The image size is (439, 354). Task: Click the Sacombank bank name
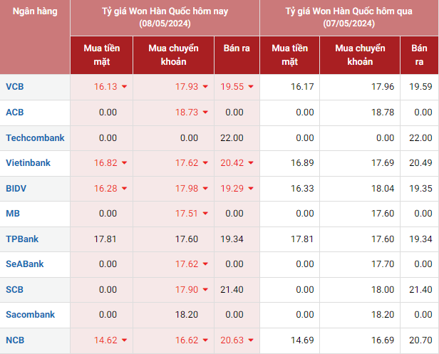tap(29, 315)
